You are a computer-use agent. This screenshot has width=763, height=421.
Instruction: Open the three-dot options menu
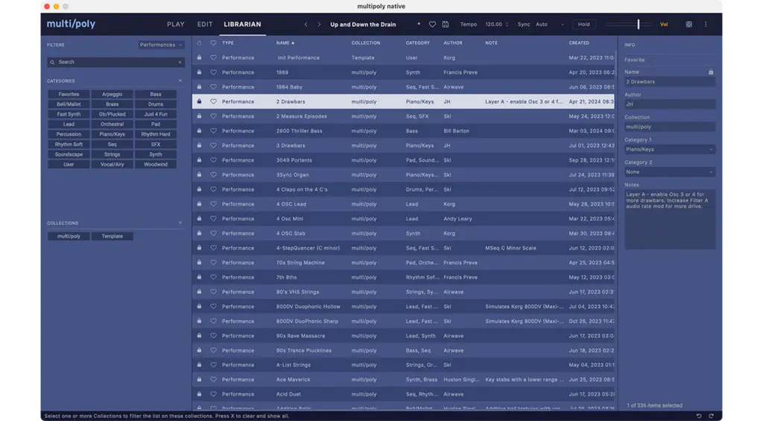point(706,25)
